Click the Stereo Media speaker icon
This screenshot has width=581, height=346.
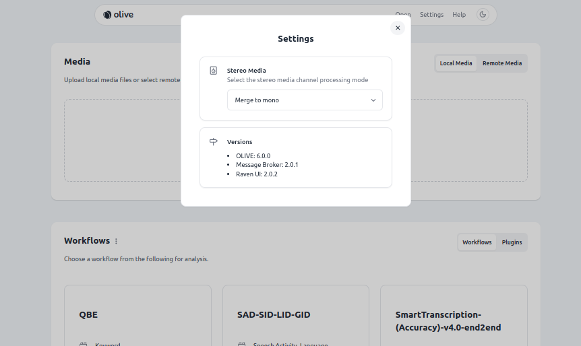(214, 71)
